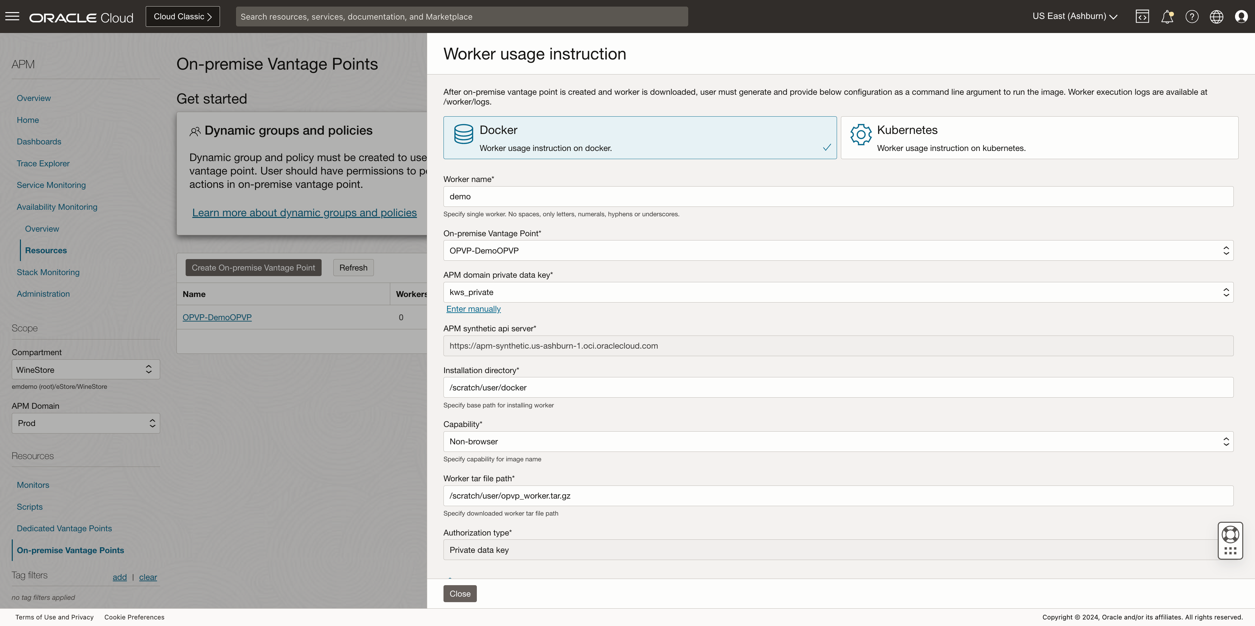Click the Kubernetes gear icon
This screenshot has width=1255, height=626.
pyautogui.click(x=861, y=135)
